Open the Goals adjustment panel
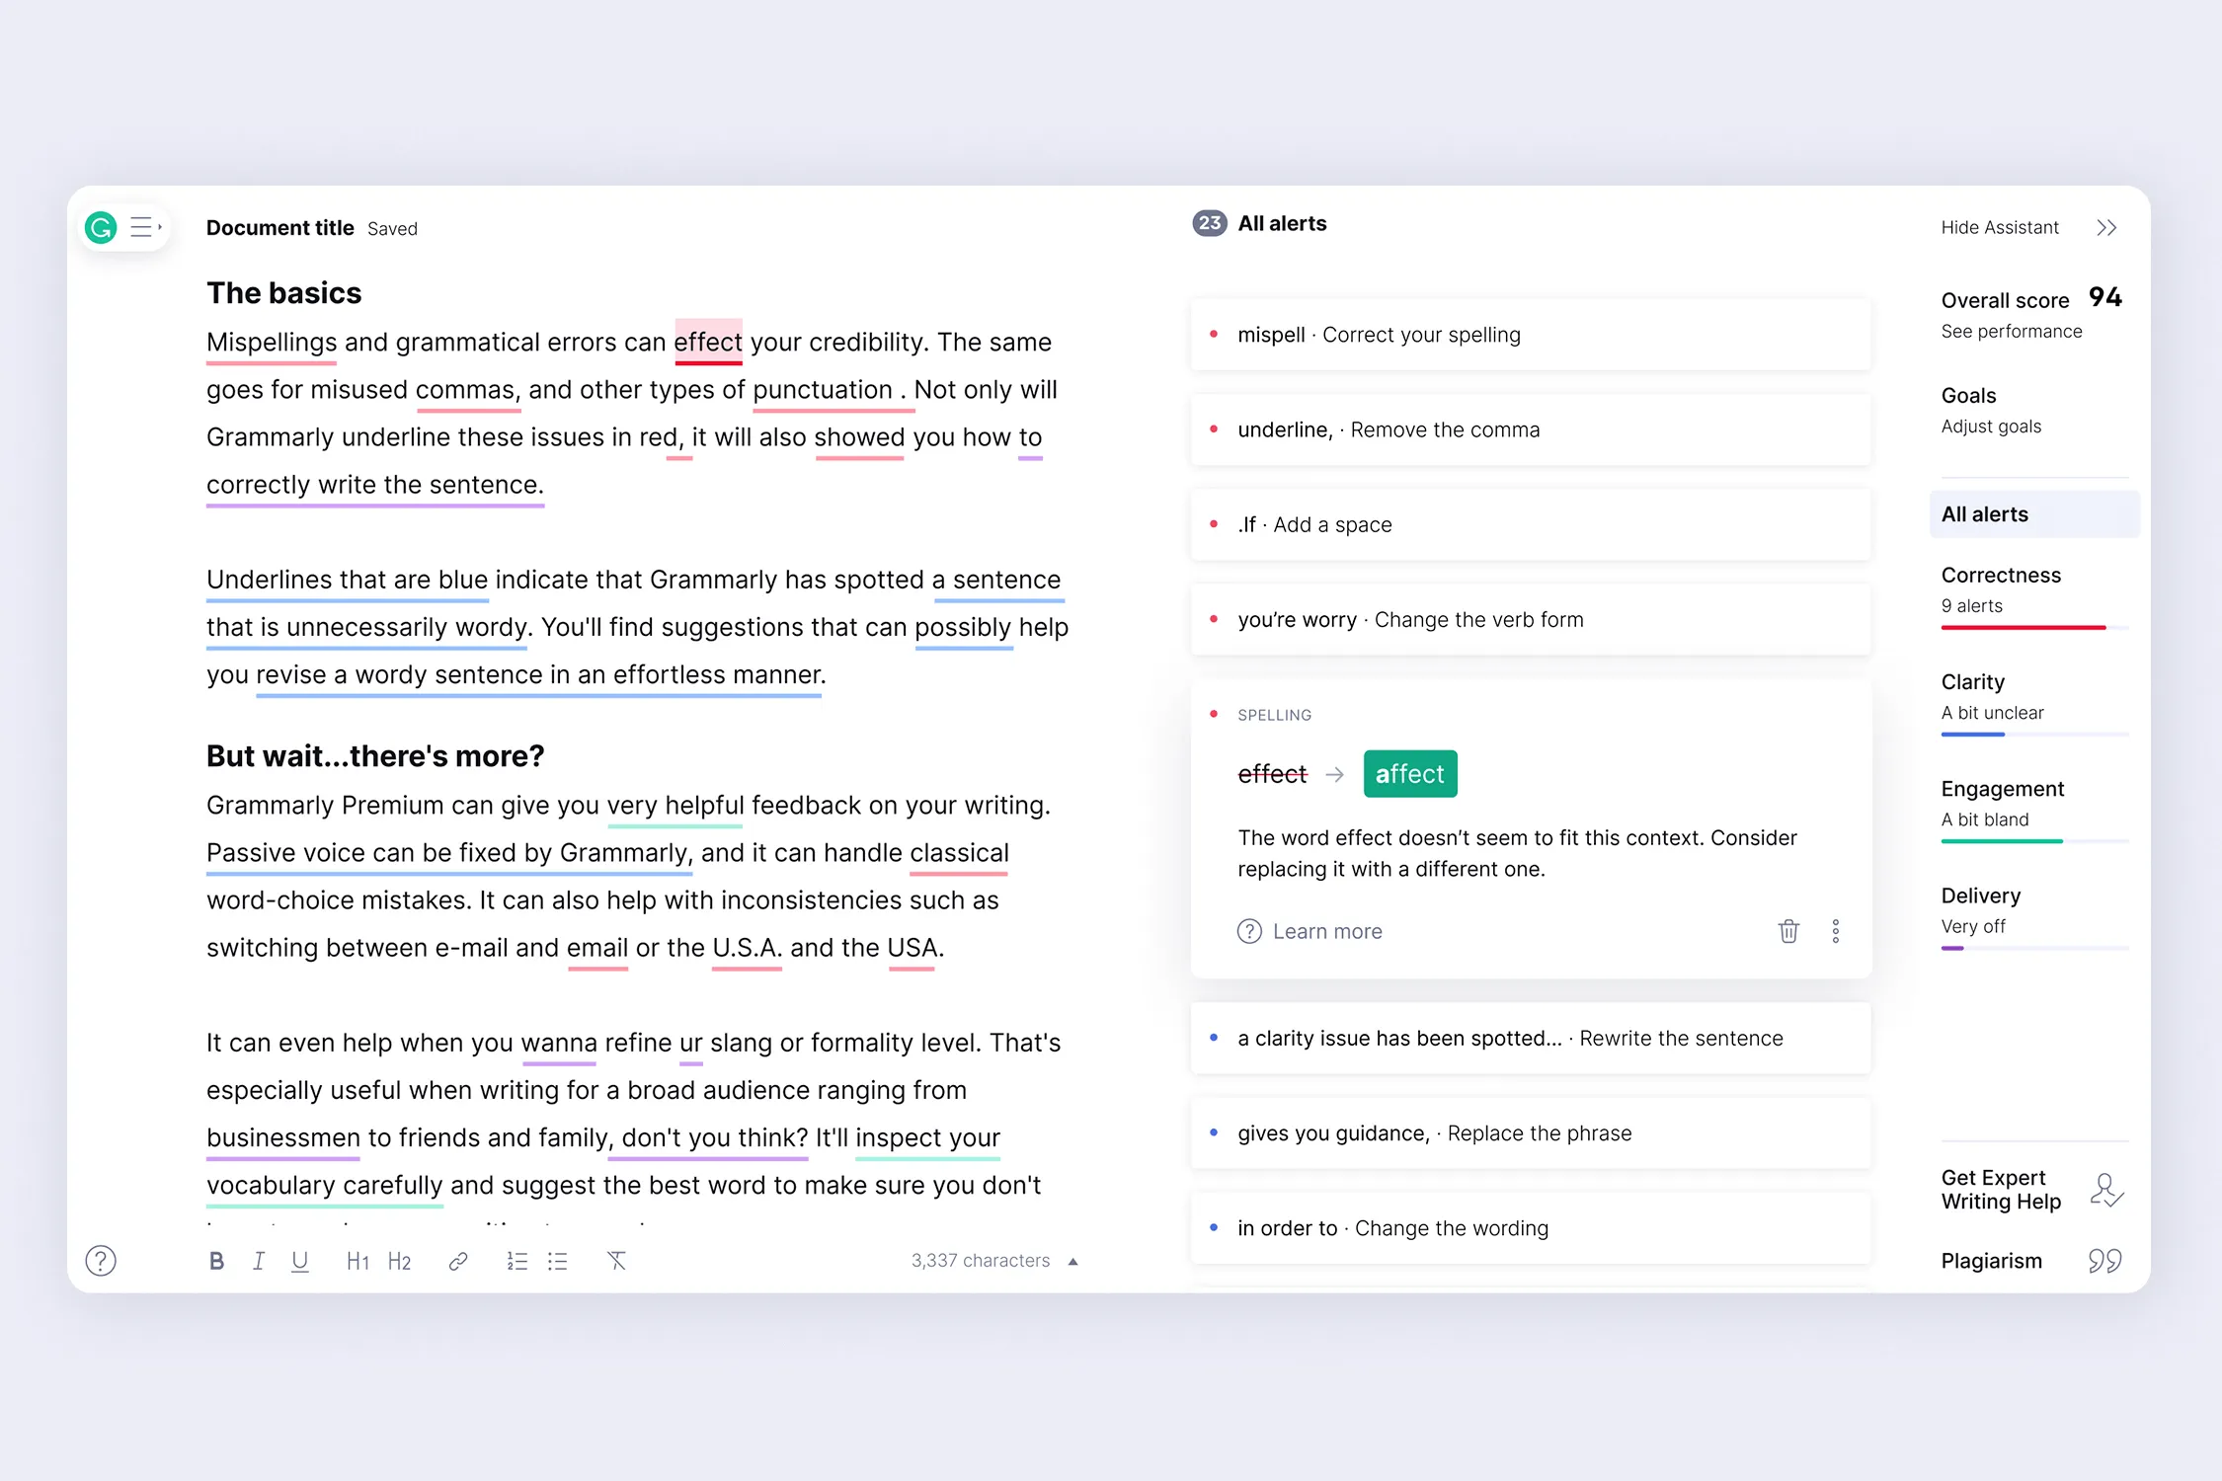 click(1992, 425)
